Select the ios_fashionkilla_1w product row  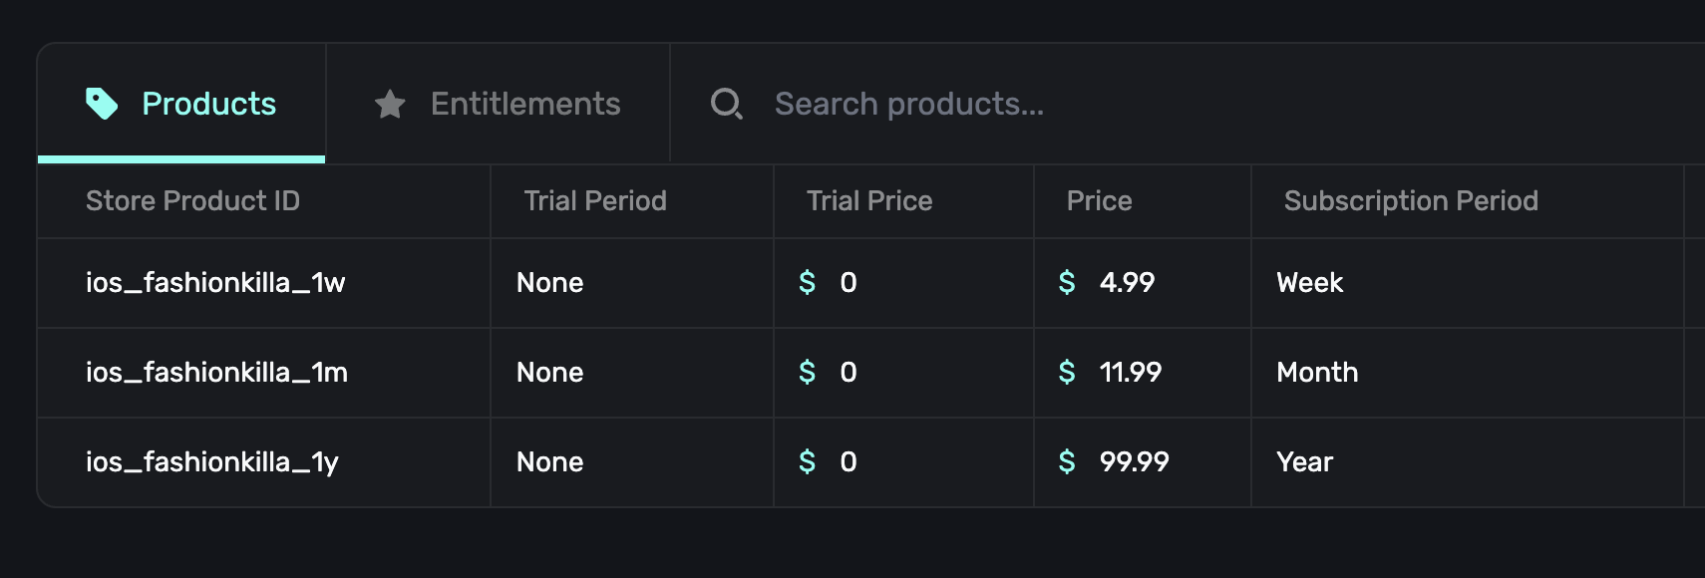(x=263, y=283)
